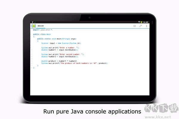Tap the green checkmark notification icon
Viewport: 179px width, 119px height.
[x=34, y=22]
